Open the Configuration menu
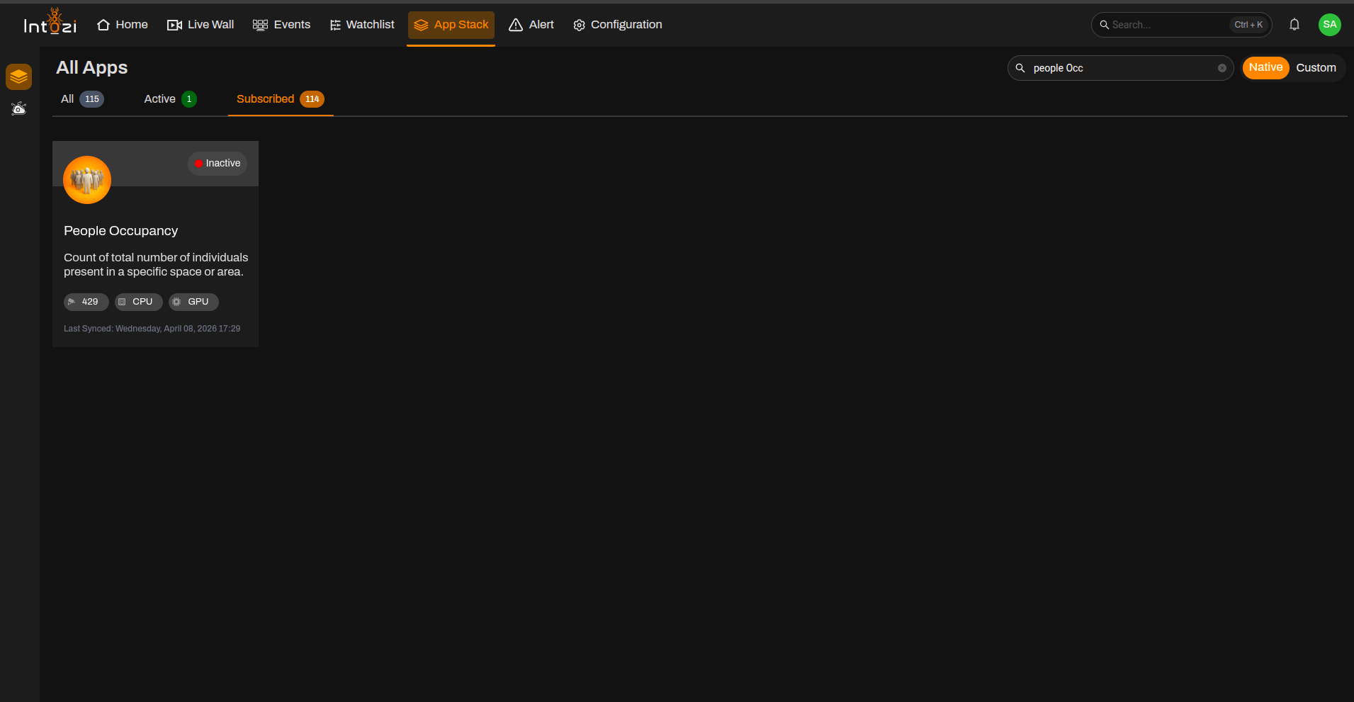This screenshot has width=1354, height=702. (x=618, y=25)
